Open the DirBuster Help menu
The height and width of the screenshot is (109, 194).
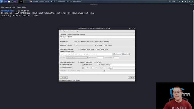click(x=76, y=31)
